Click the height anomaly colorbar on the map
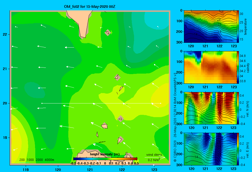This screenshot has width=252, height=172. 105,159
